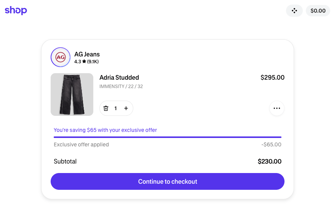Open the item's three-dot more options menu
This screenshot has width=334, height=210.
coord(276,108)
